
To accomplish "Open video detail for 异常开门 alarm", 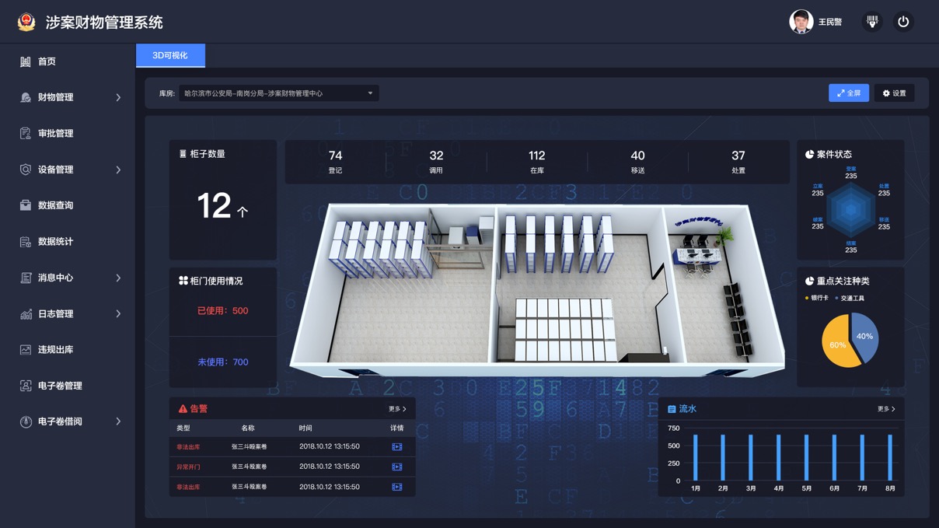I will [x=396, y=467].
